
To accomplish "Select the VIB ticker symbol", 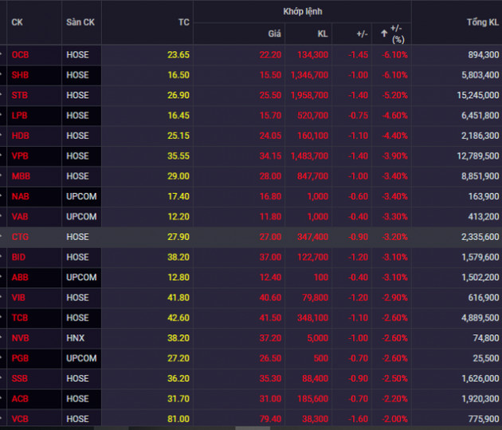I will [18, 298].
